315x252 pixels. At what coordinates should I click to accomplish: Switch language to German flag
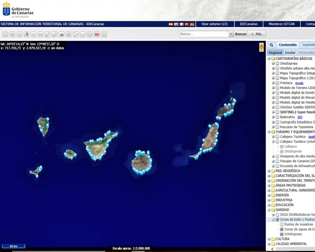click(192, 24)
